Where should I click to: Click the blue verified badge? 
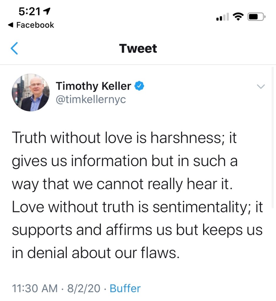139,86
